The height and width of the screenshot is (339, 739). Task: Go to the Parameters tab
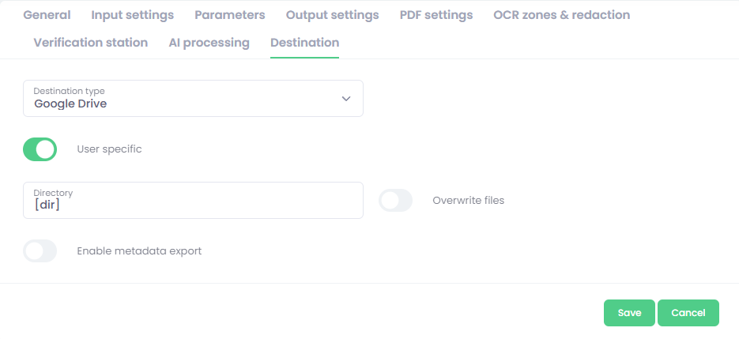(229, 15)
